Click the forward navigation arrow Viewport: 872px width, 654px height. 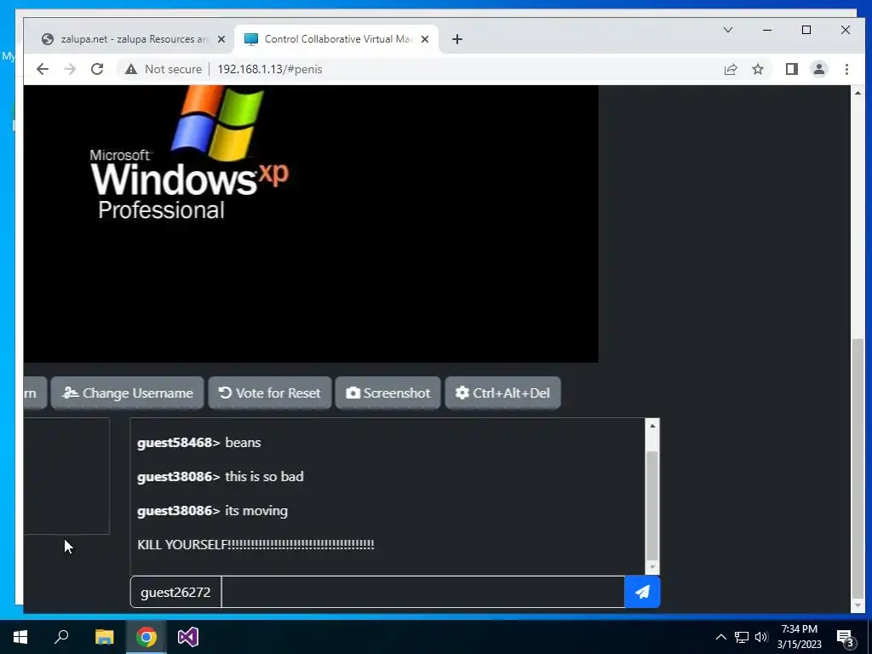[70, 69]
